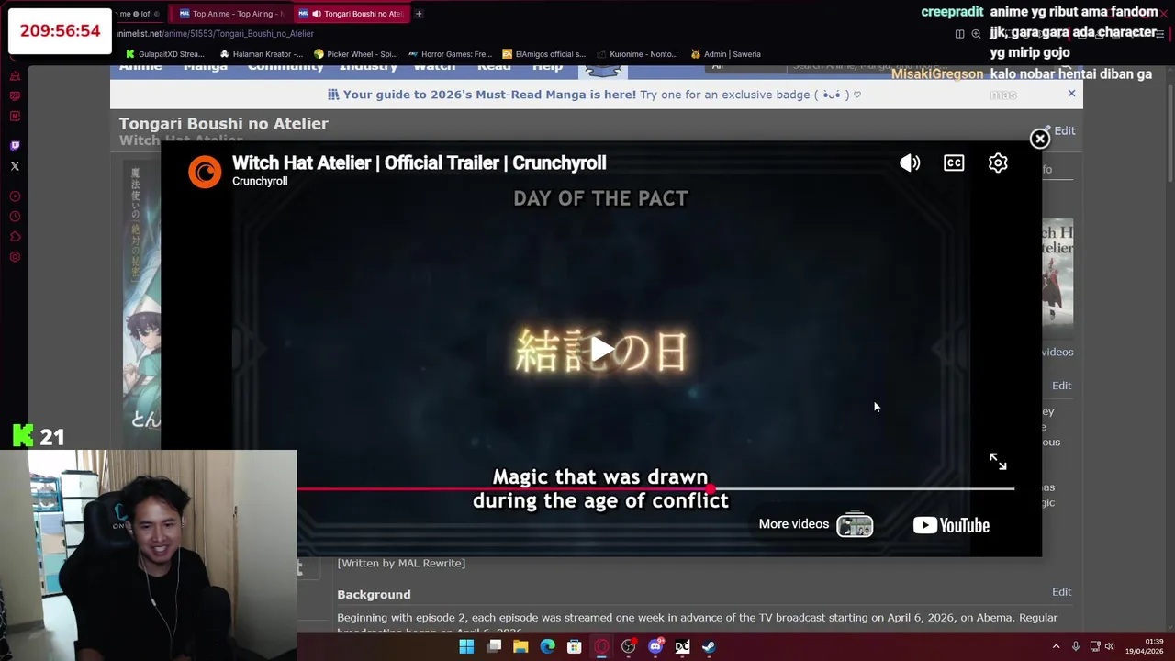This screenshot has width=1175, height=661.
Task: Select the Tongari Boushi no Atelier tab
Action: coord(352,14)
